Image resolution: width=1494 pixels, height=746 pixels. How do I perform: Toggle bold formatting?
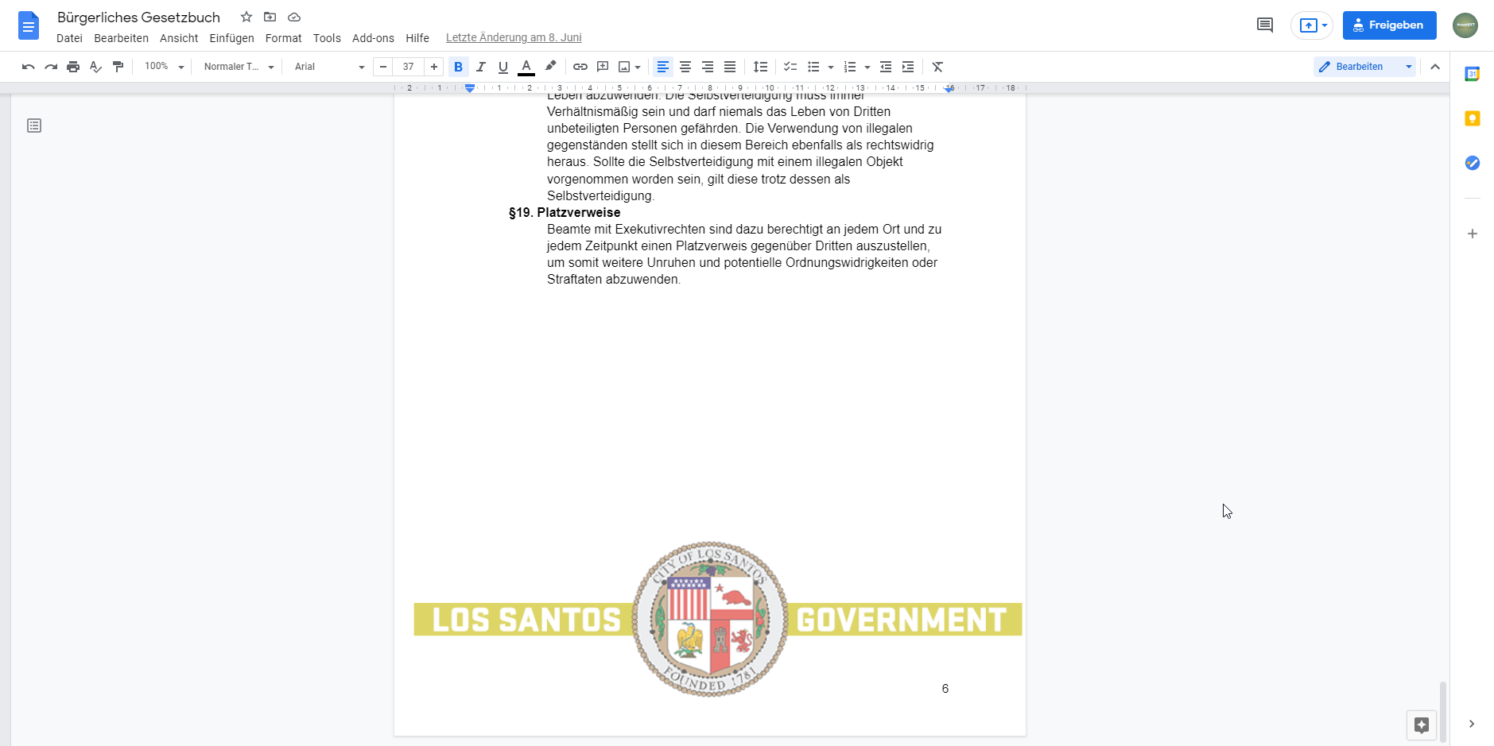coord(458,67)
